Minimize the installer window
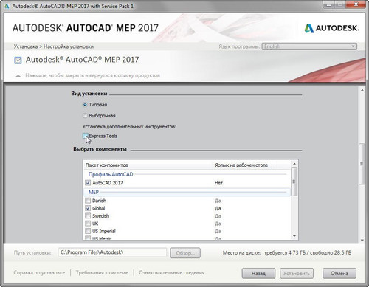Image resolution: width=369 pixels, height=287 pixels. [x=329, y=5]
